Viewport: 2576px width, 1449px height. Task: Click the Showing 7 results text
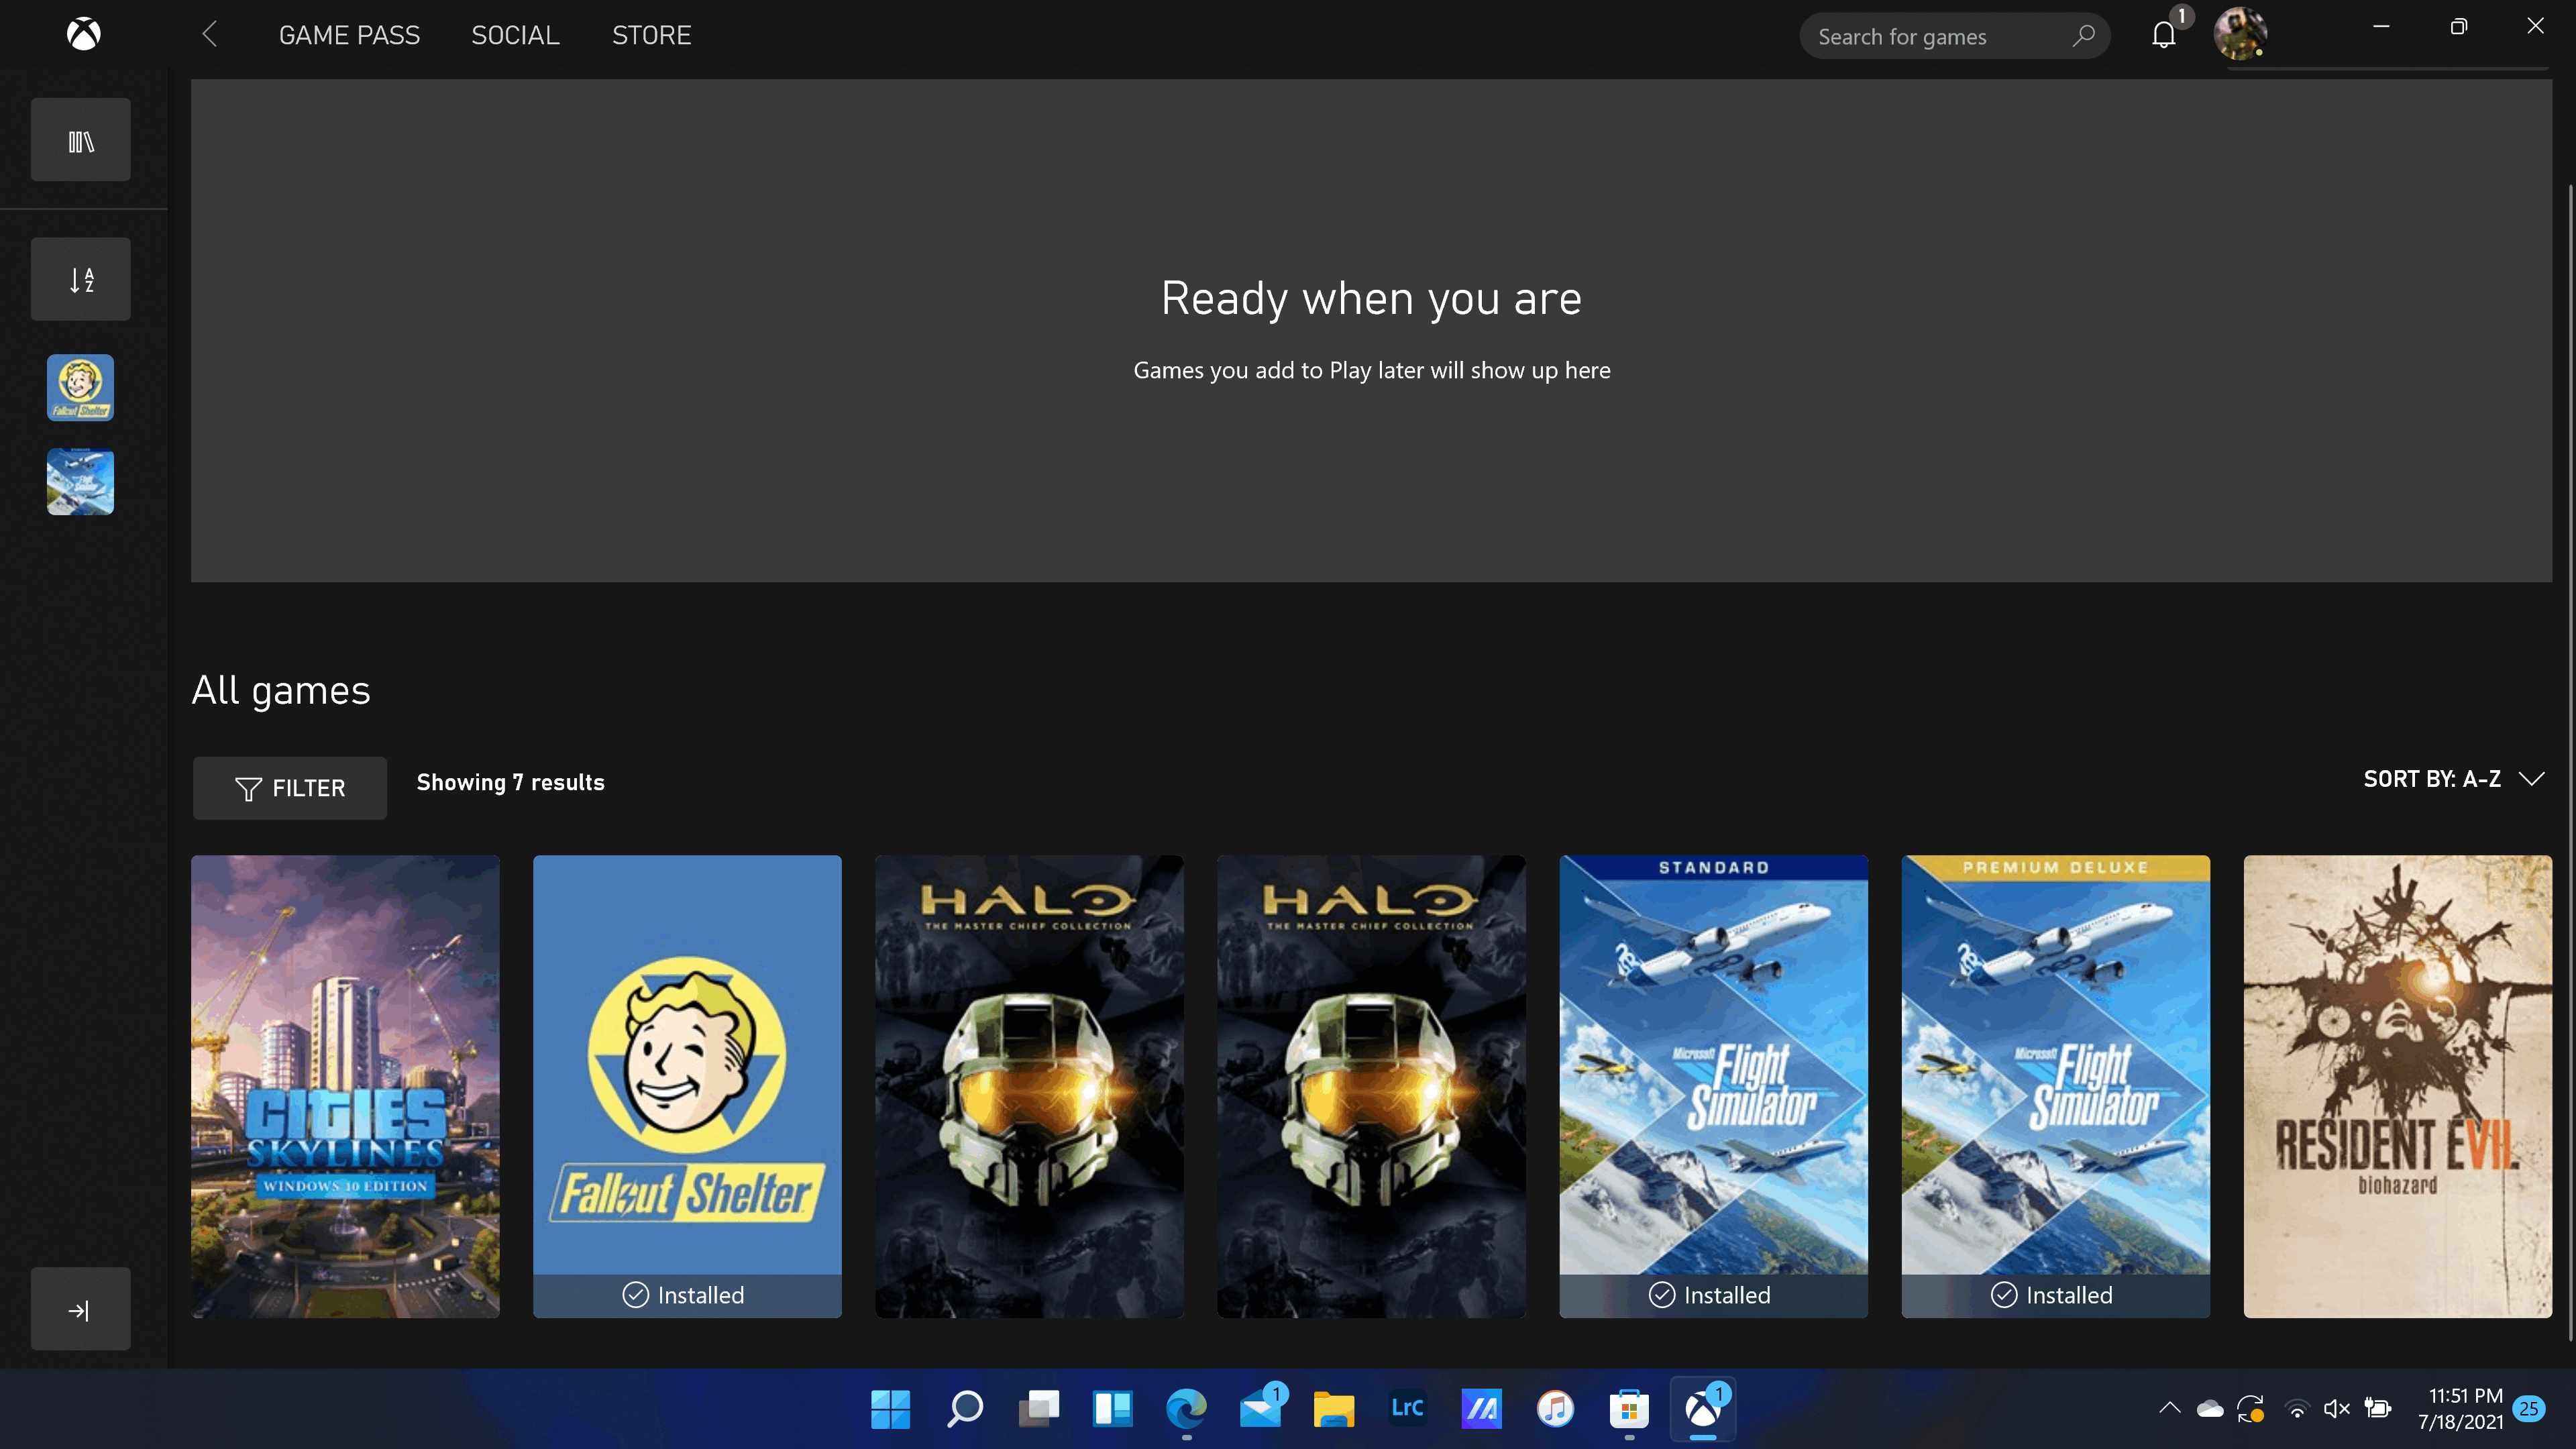[x=510, y=782]
